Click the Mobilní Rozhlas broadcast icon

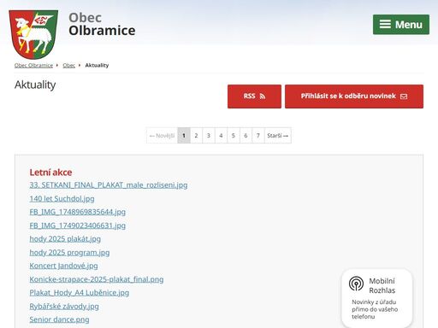point(356,284)
